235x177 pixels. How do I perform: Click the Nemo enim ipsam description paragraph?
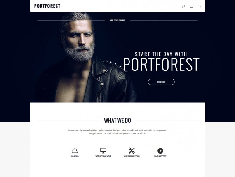(117, 132)
